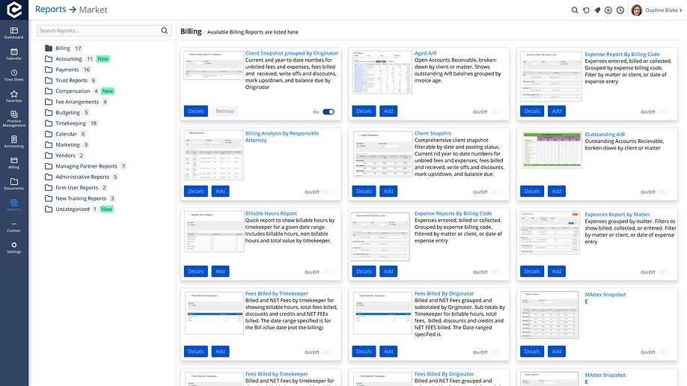687x386 pixels.
Task: Open Practice Management in the sidebar
Action: [14, 118]
